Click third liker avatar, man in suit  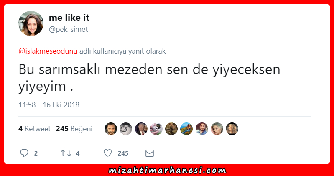point(141,129)
